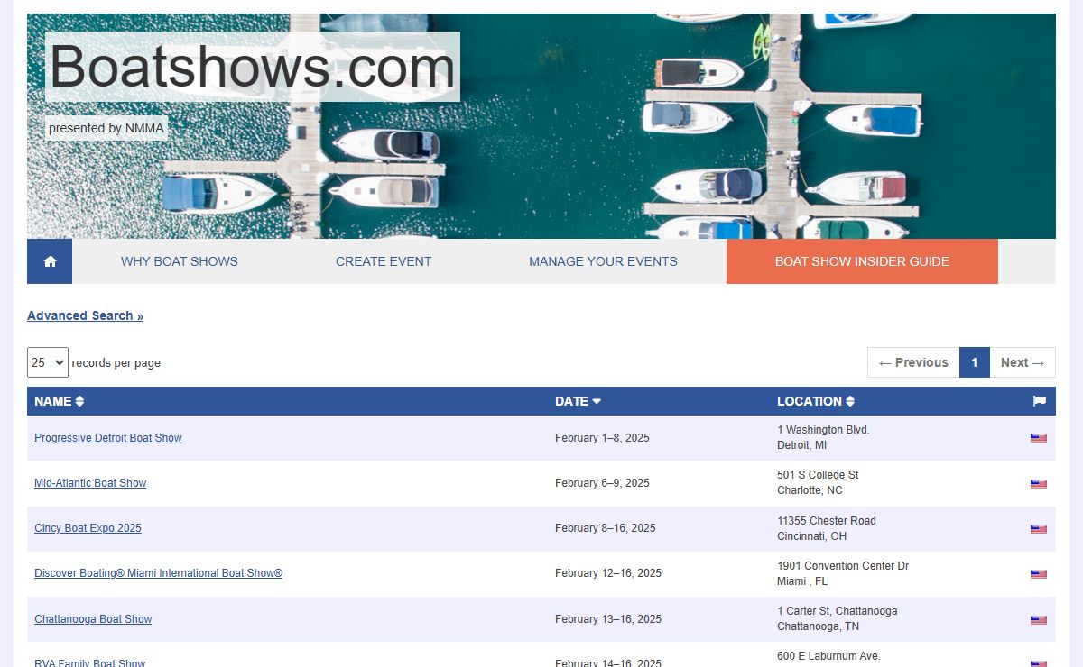Click the '11355 Chester Road' address

click(827, 521)
